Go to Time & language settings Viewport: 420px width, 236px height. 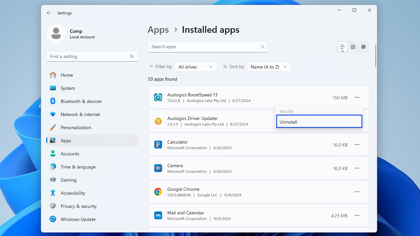coord(92,167)
